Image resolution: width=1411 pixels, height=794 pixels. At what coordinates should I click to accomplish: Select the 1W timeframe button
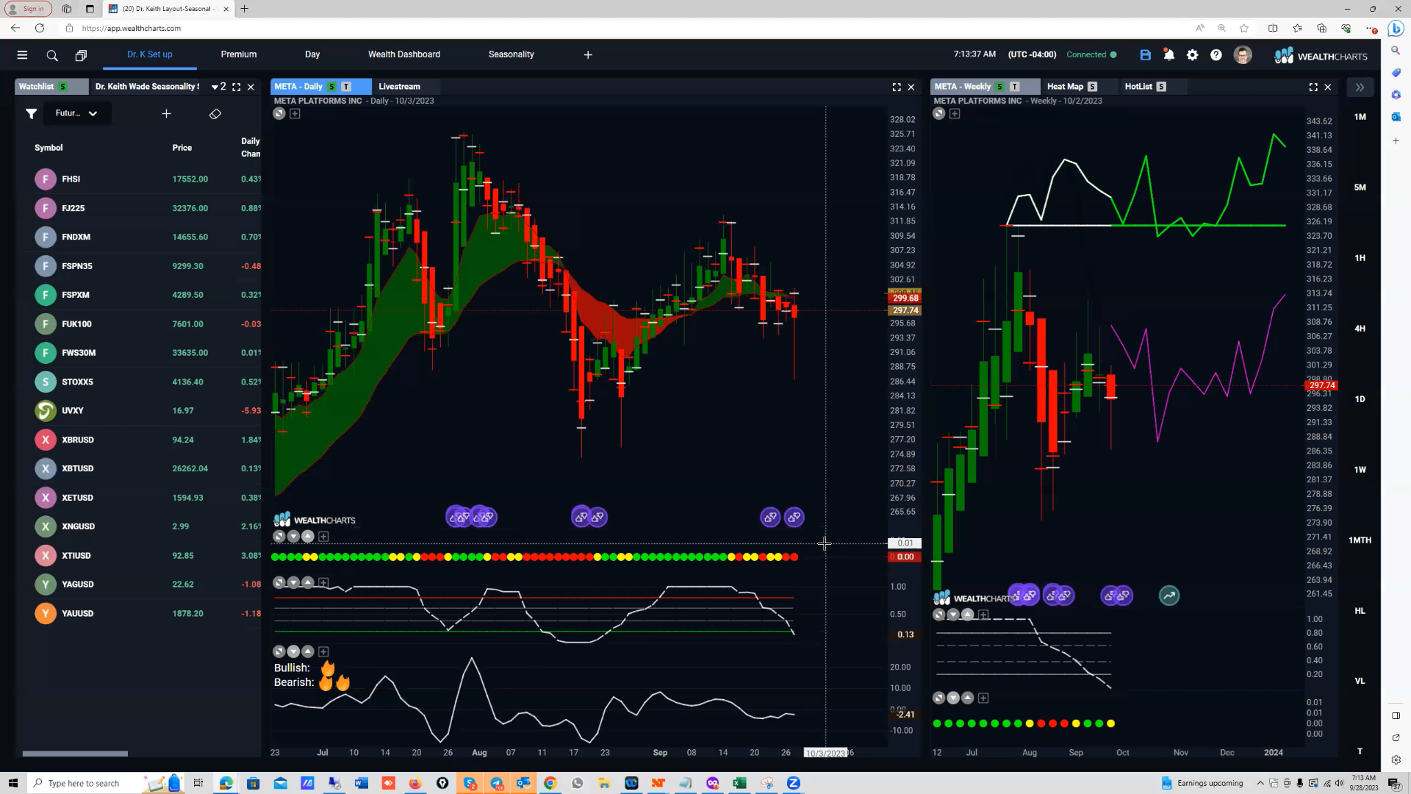pyautogui.click(x=1360, y=470)
